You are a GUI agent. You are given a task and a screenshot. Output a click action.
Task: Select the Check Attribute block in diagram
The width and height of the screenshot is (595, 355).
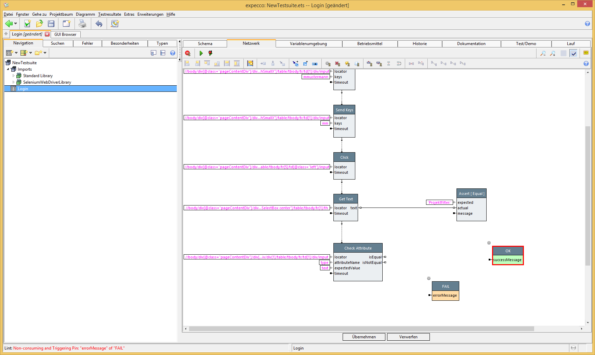click(358, 248)
